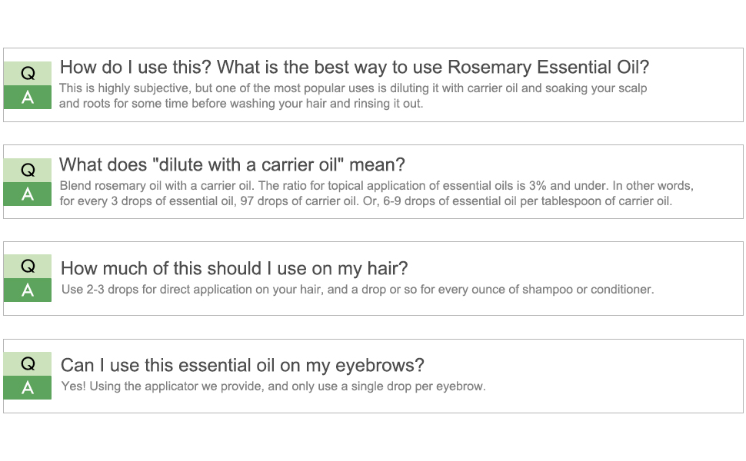Click the answer line starting 'for every 3 drops'

[x=366, y=201]
